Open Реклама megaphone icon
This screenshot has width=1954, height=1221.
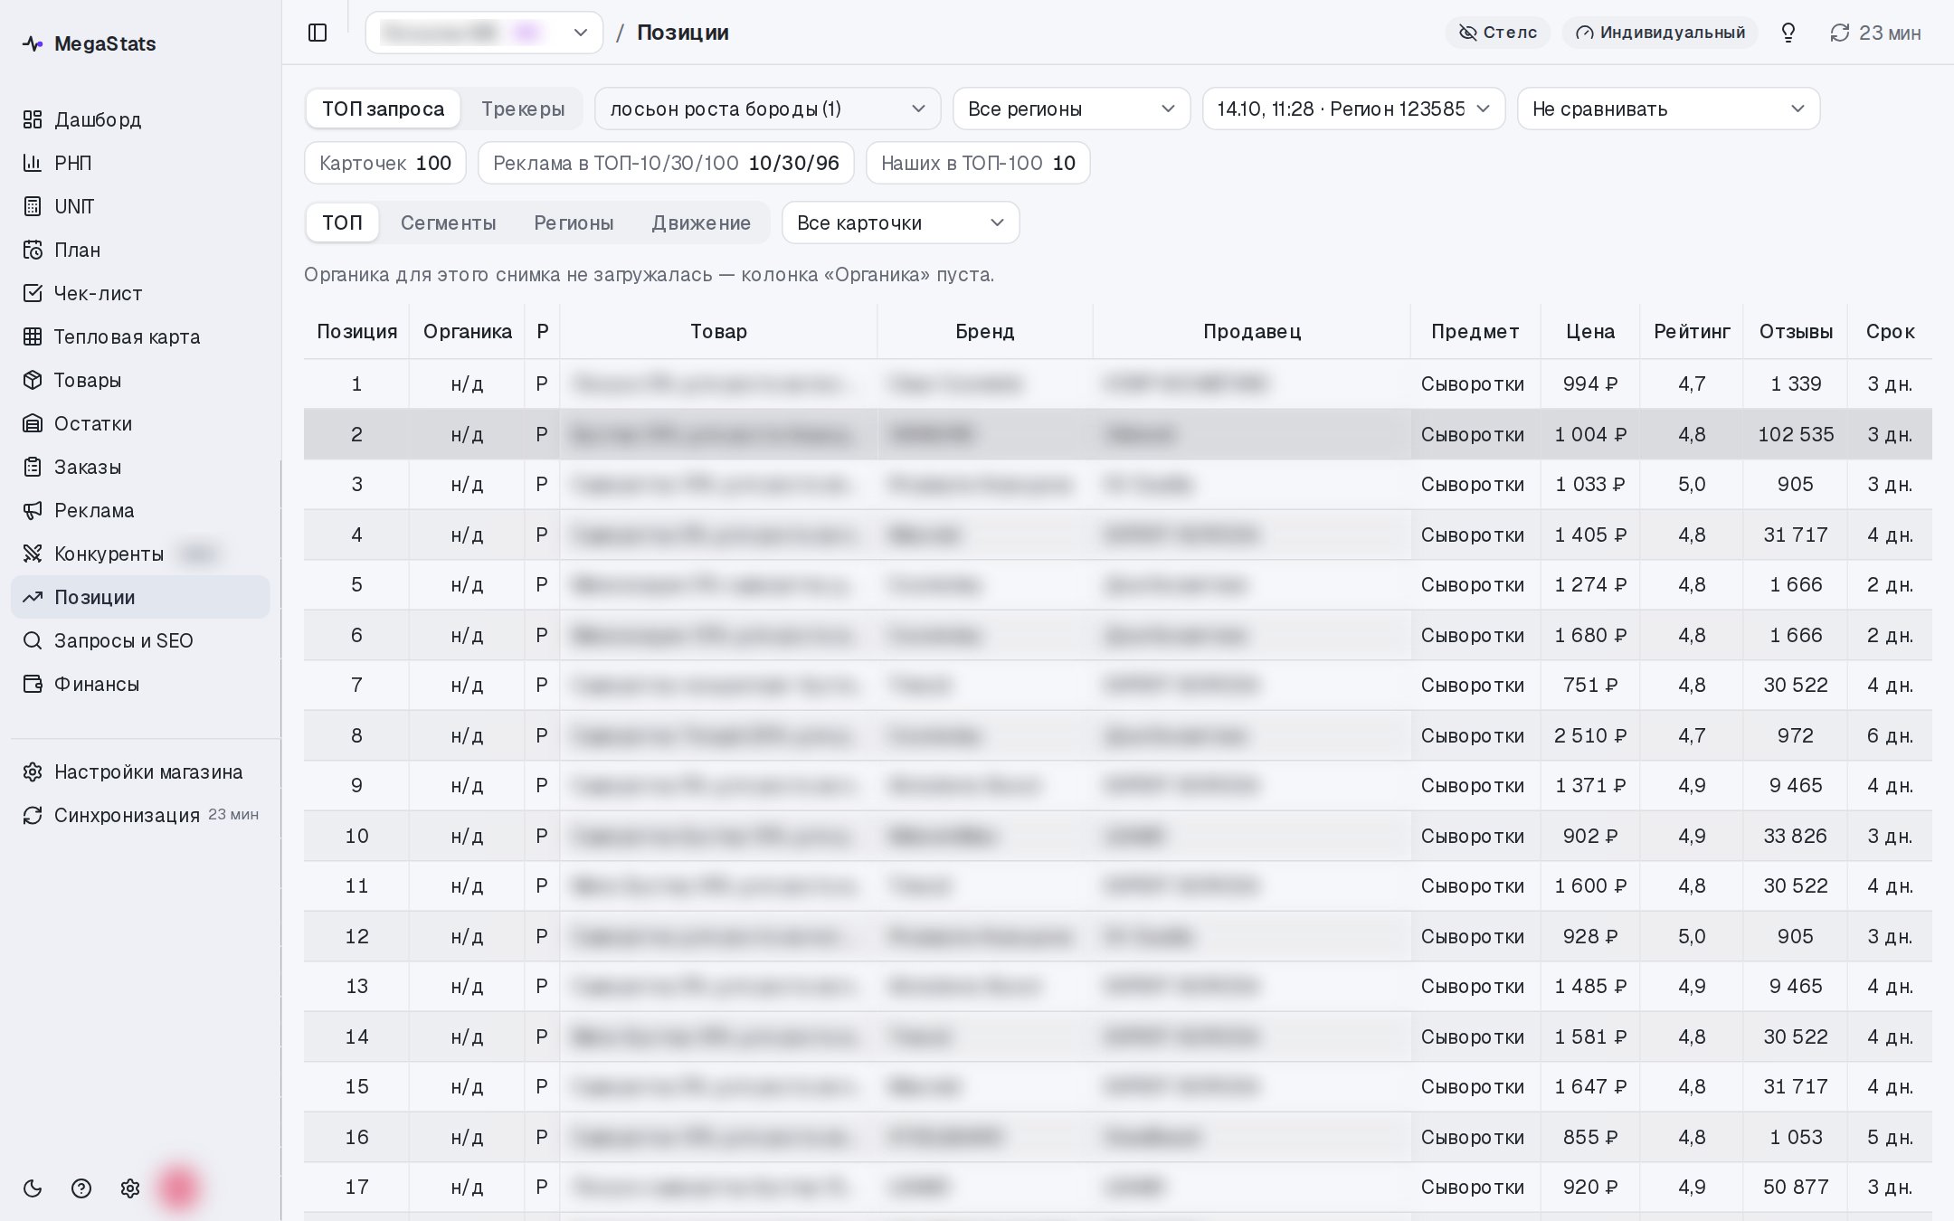pos(33,510)
